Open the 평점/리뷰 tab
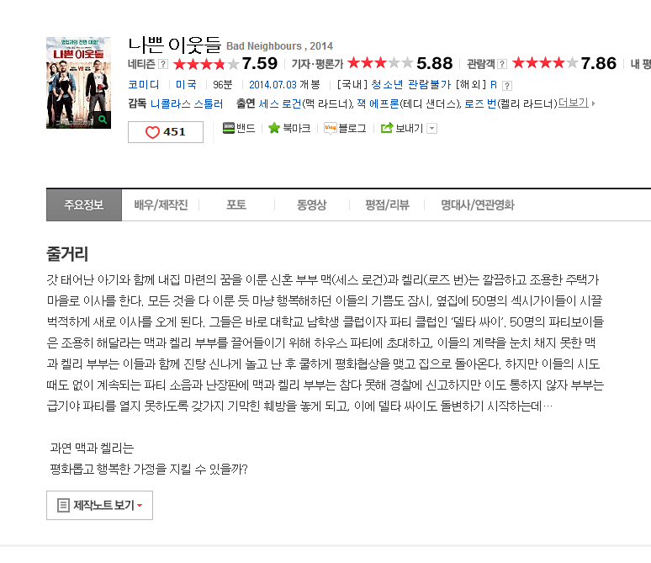The height and width of the screenshot is (563, 651). tap(387, 204)
